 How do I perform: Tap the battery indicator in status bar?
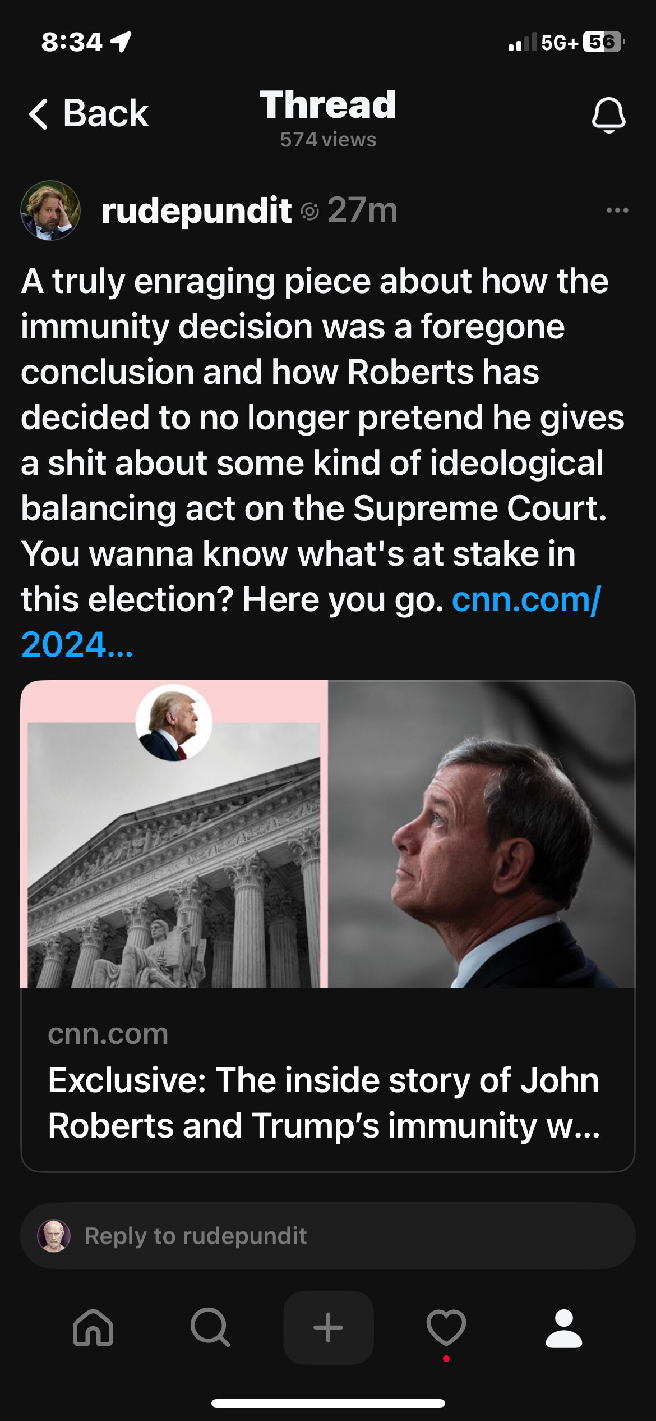[603, 42]
